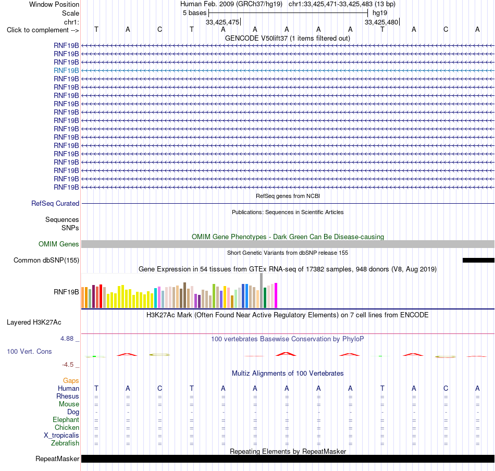Open Repeating Elements by RepeatMasker title
Viewport: 495px width, 471px height.
(288, 451)
